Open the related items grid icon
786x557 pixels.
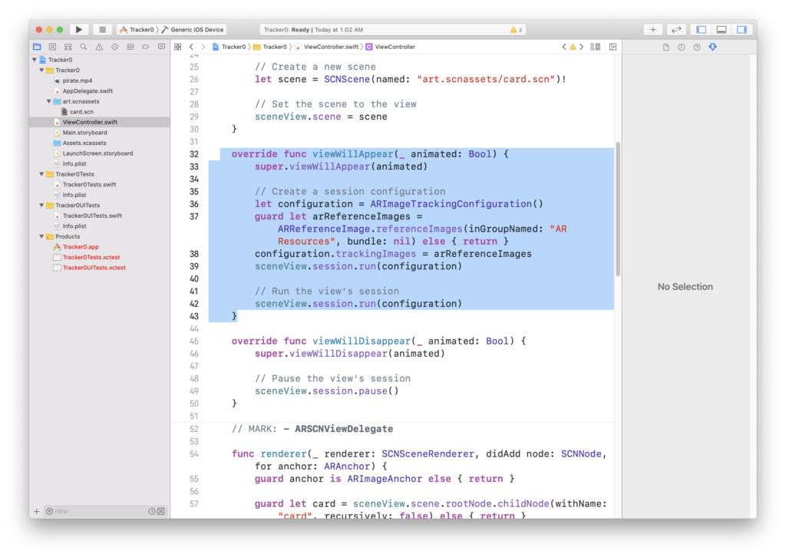point(177,47)
